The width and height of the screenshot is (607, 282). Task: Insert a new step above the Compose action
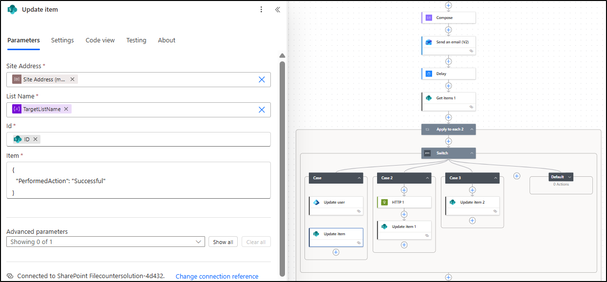[x=448, y=6]
